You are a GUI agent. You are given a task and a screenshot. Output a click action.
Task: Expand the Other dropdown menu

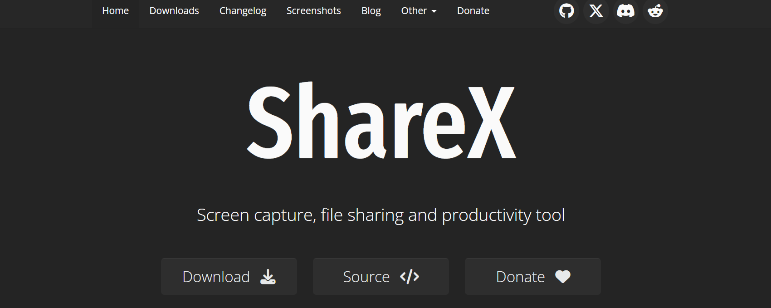(419, 11)
